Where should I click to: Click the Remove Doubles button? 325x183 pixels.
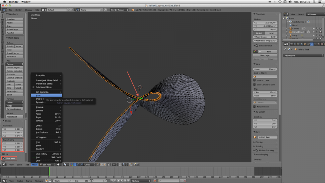point(14,109)
